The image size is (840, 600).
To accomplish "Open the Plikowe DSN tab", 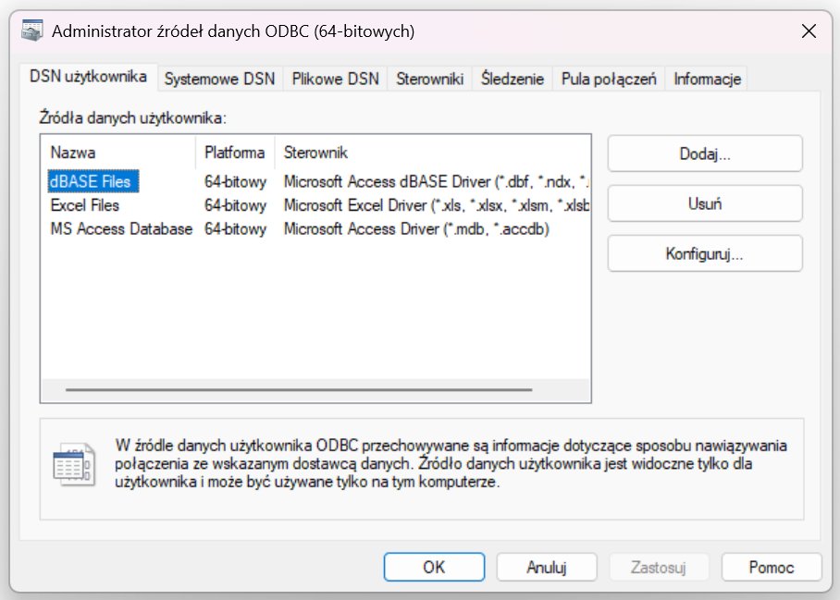I will tap(335, 80).
